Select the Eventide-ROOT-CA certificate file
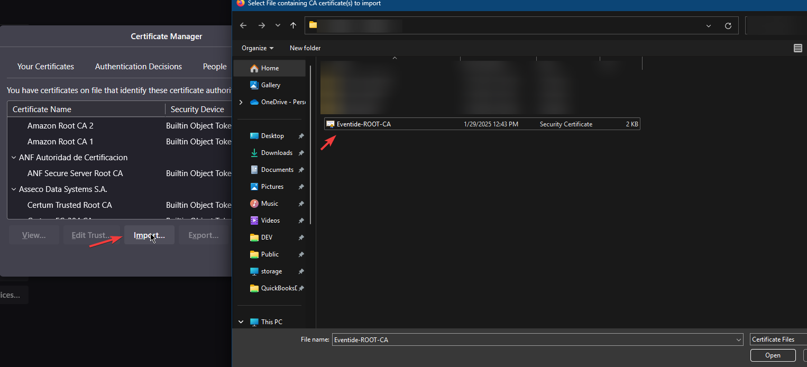 (363, 124)
